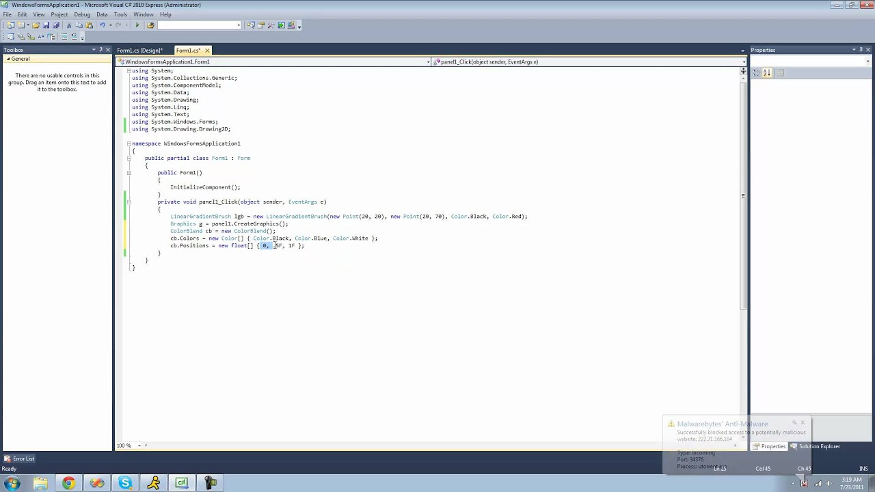
Task: Open Solution Explorer from the toolbar icon
Action: click(x=251, y=25)
